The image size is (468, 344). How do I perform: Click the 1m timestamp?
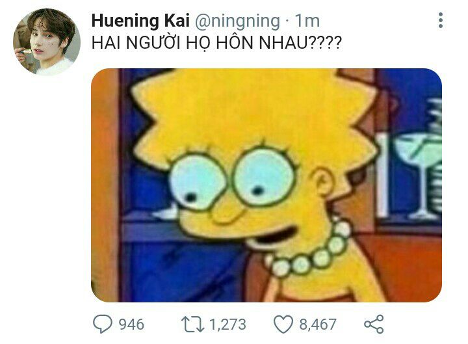(x=307, y=21)
